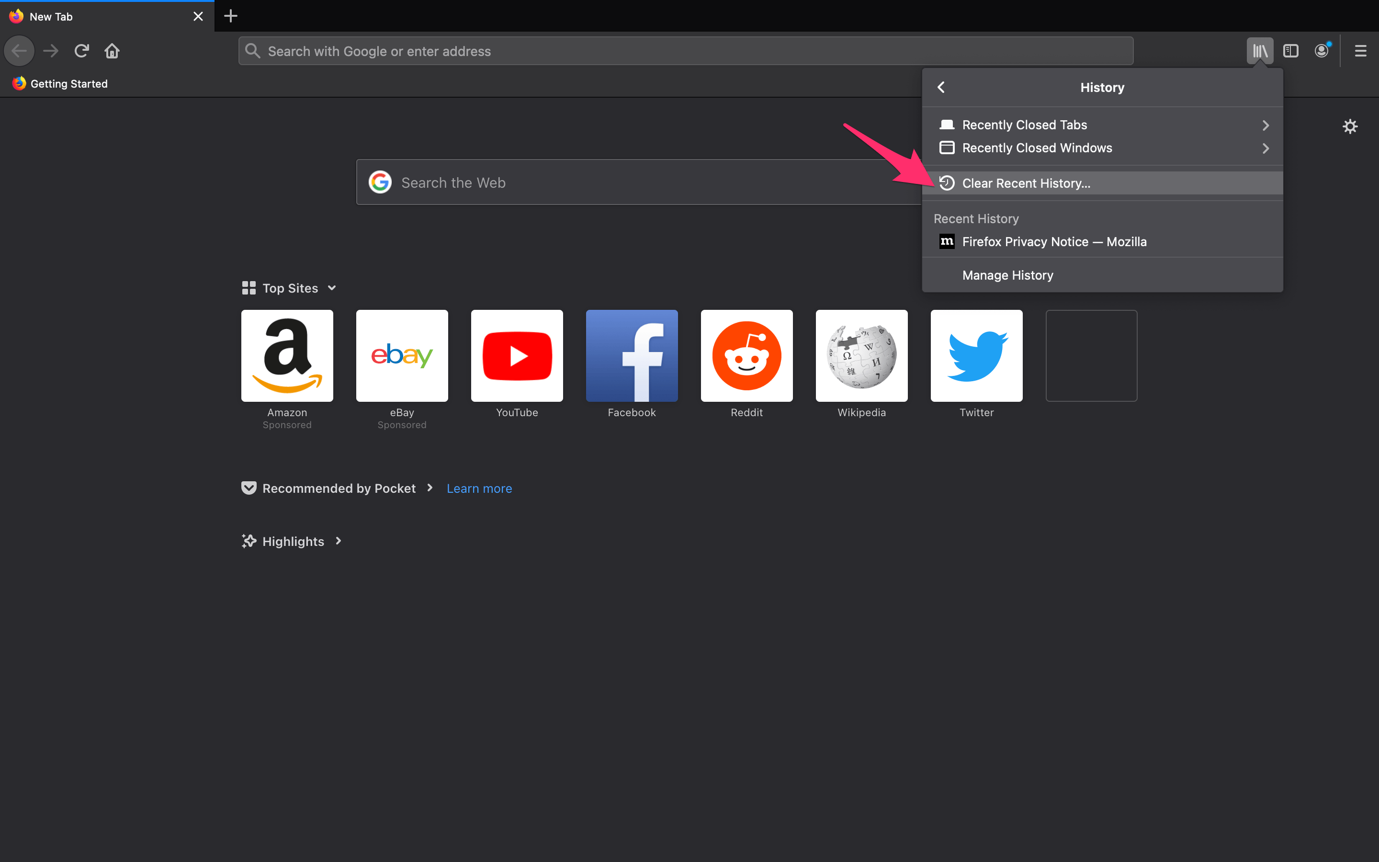Expand Recently Closed Windows submenu
This screenshot has width=1379, height=862.
(x=1102, y=148)
